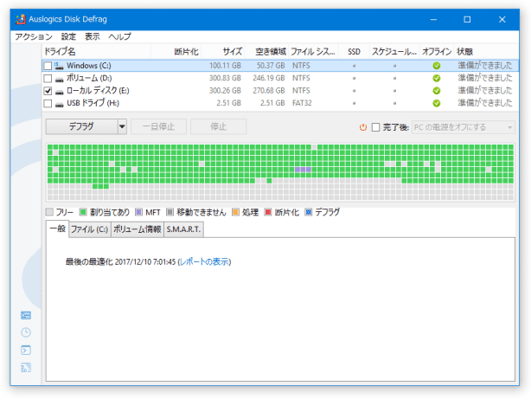Screen dimensions: 531x399
Task: Switch to the ボリューム情報 tab
Action: 138,229
